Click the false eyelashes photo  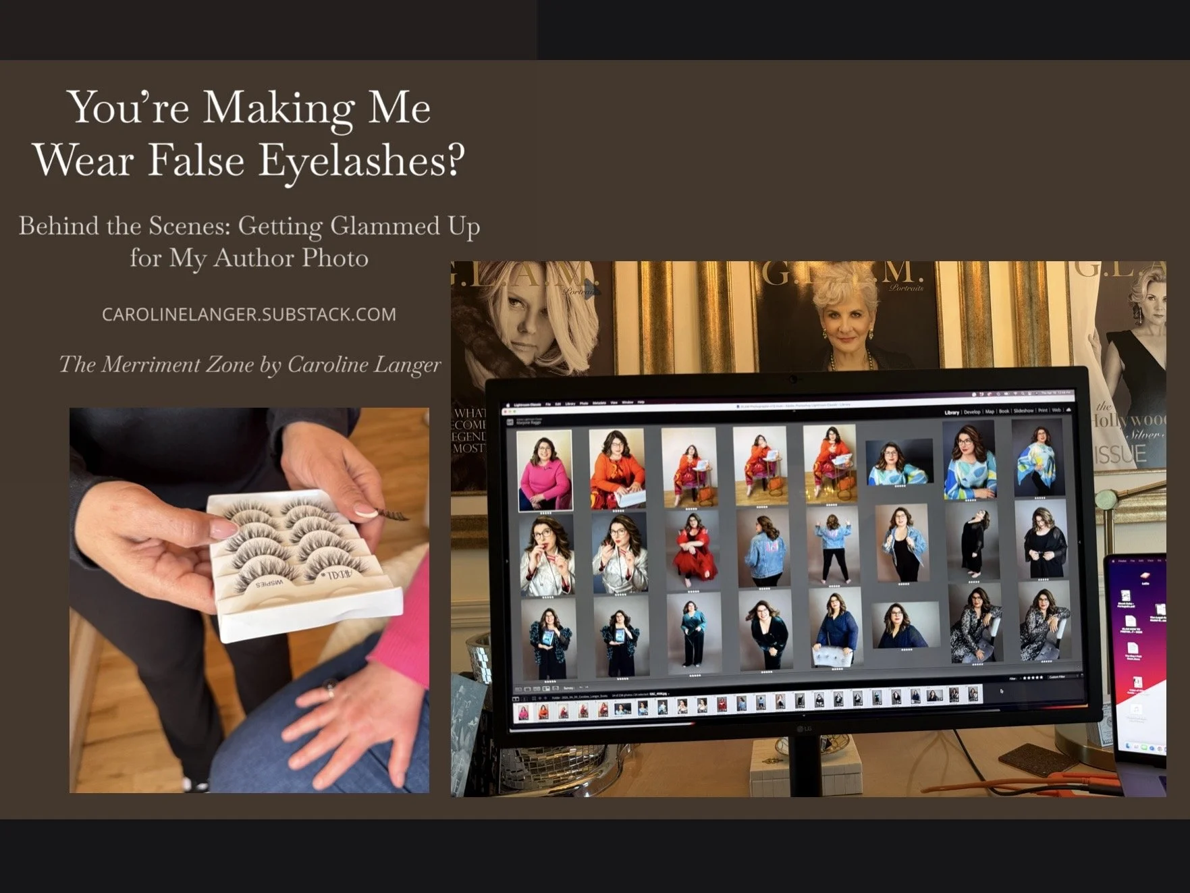[x=249, y=600]
